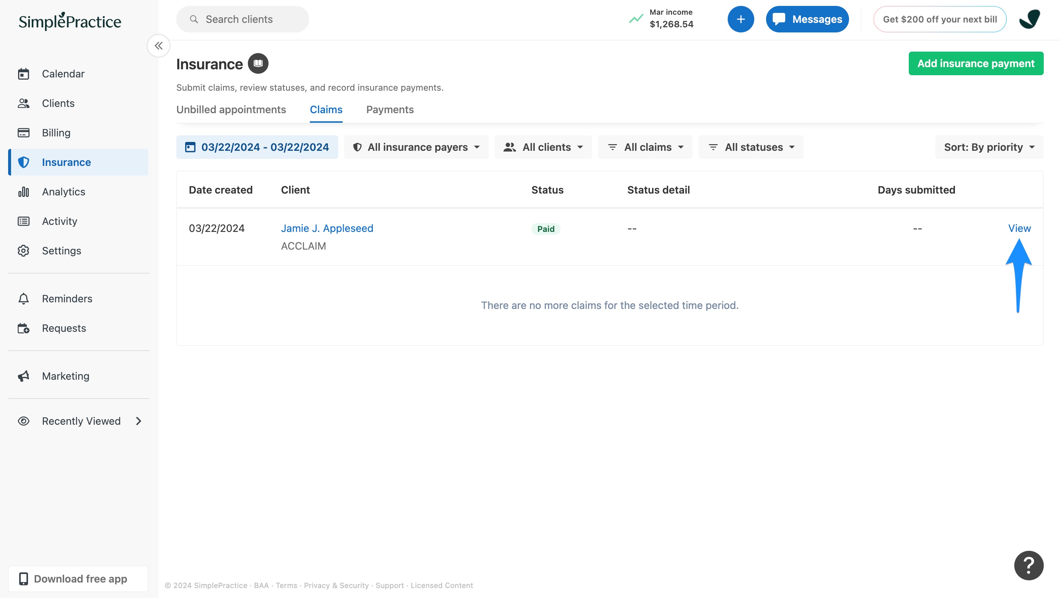This screenshot has height=598, width=1060.
Task: Click View link for Appleseed claim
Action: (x=1019, y=228)
